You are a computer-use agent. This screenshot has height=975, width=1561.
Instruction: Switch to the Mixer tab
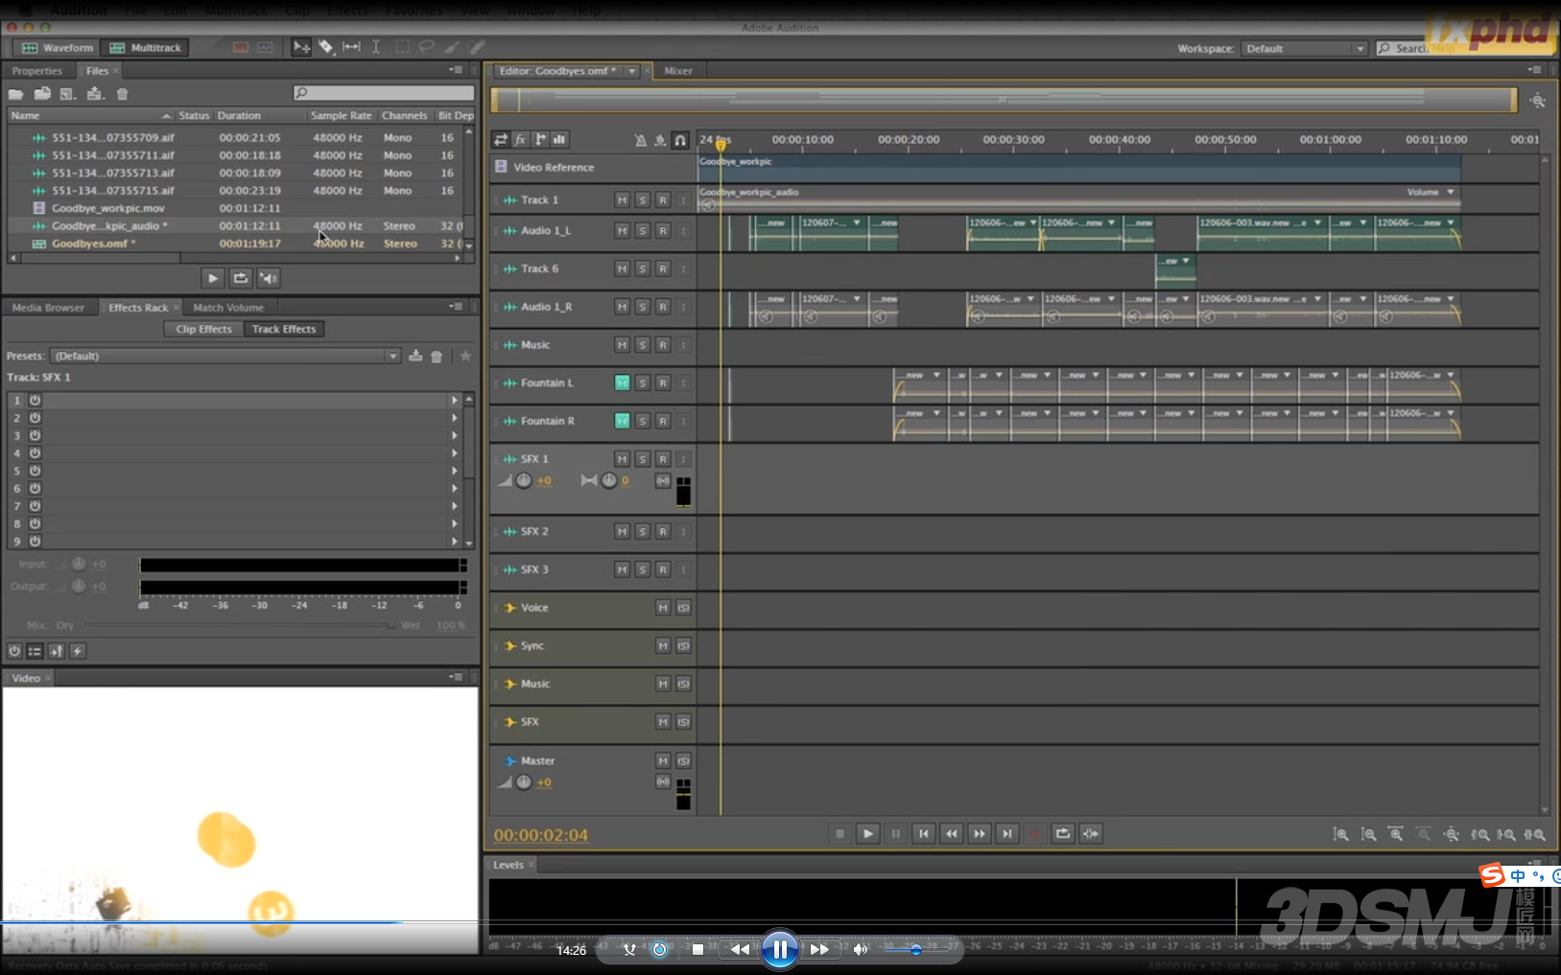click(678, 71)
